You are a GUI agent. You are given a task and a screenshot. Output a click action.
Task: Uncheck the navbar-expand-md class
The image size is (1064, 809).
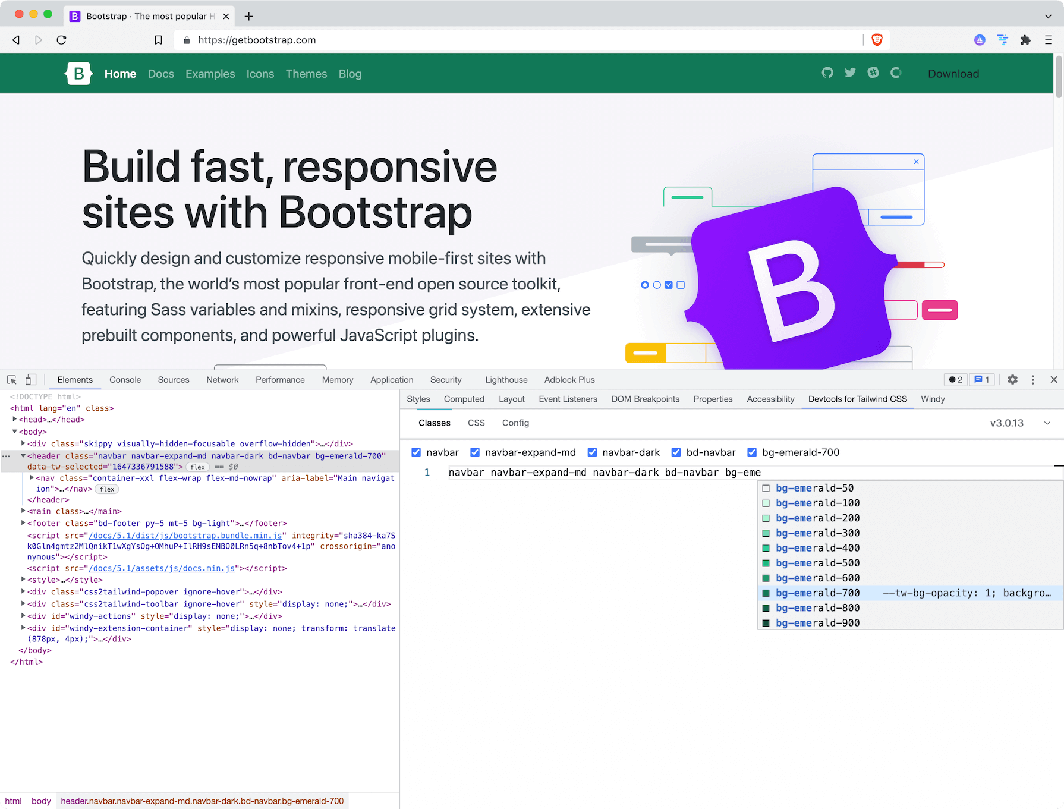pos(475,452)
